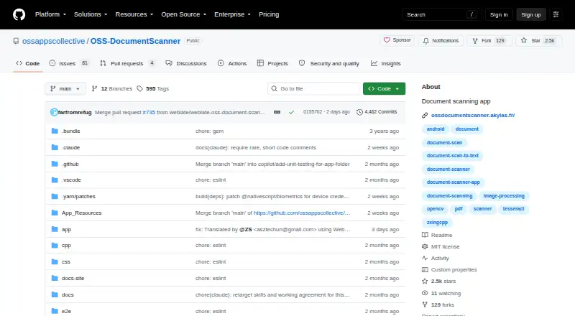Click the GitHub logo icon
Screen dimensions: 575x316
coord(19,14)
